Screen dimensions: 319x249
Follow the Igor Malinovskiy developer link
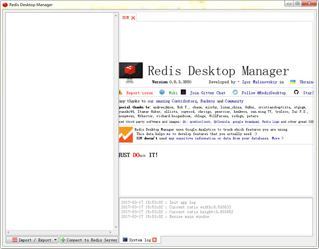(x=258, y=82)
